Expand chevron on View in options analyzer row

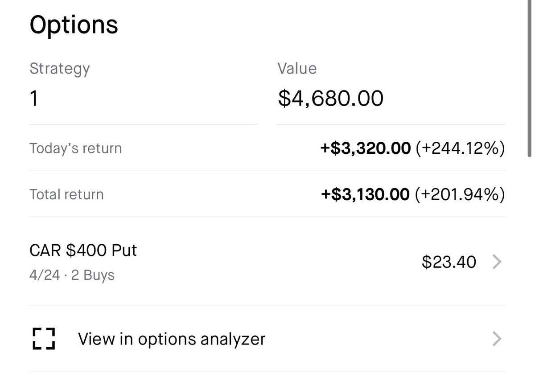tap(497, 339)
